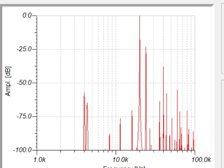The image size is (224, 168).
Task: Click the 0.0 amplitude axis label
Action: (27, 15)
